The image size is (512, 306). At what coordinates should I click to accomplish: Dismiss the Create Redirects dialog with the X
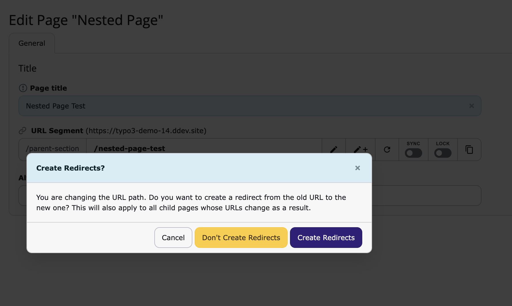(358, 168)
